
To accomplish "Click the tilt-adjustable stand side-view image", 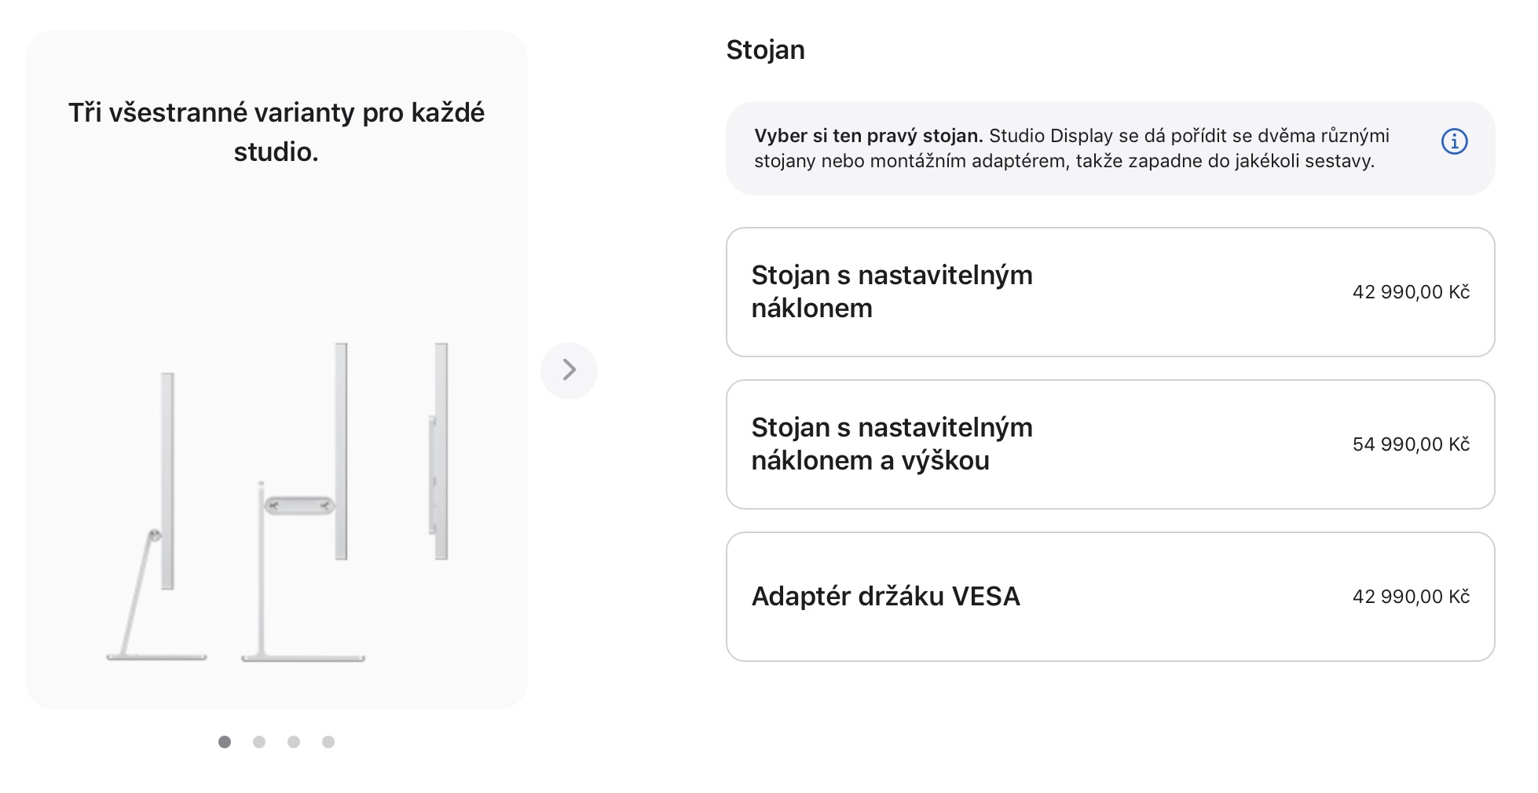I will tap(156, 518).
